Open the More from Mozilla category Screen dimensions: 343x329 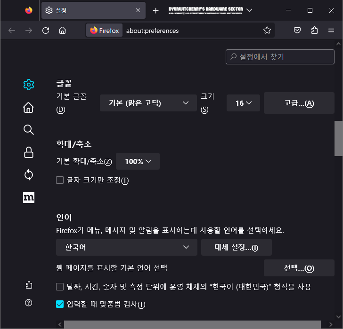point(29,197)
